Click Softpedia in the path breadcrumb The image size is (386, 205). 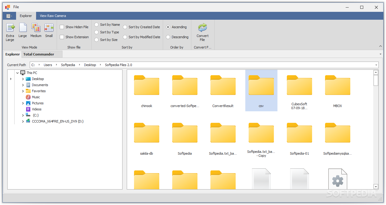(68, 65)
